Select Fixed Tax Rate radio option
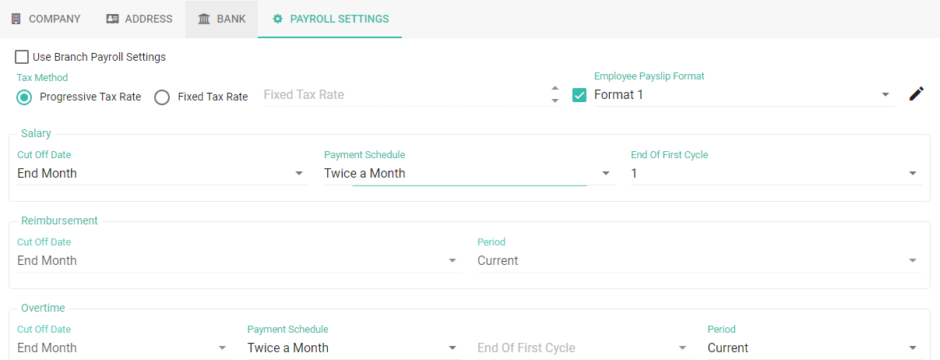This screenshot has width=940, height=360. [x=162, y=97]
